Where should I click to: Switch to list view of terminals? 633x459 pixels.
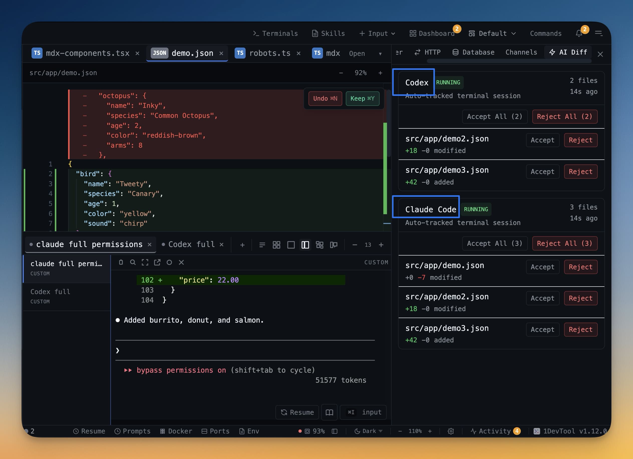click(x=262, y=245)
